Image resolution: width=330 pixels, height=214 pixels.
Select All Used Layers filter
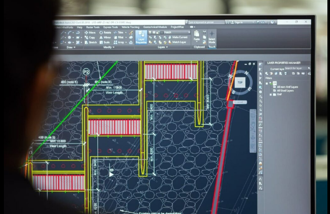click(x=285, y=91)
